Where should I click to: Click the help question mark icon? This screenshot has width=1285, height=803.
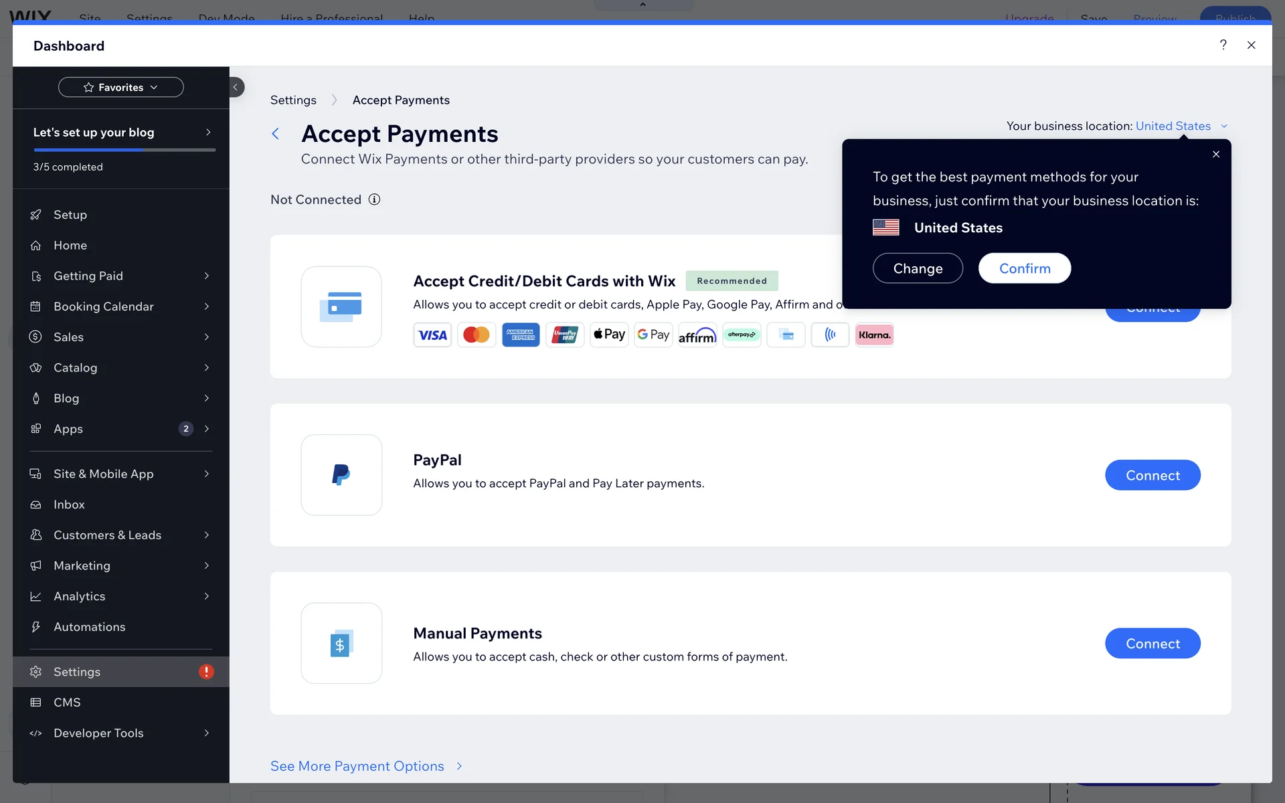(x=1223, y=45)
